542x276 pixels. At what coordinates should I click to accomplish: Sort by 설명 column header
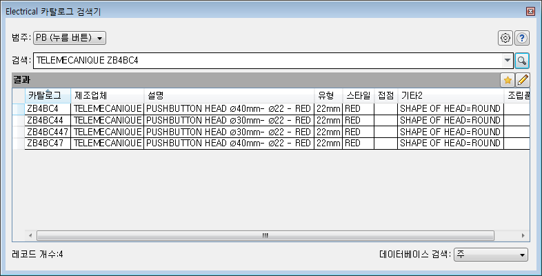pyautogui.click(x=229, y=96)
